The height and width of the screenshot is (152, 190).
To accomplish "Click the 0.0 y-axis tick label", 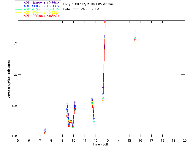I will tap(15, 136).
